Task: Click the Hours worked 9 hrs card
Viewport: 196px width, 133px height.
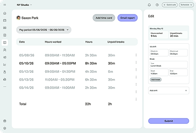Action: coord(159,35)
